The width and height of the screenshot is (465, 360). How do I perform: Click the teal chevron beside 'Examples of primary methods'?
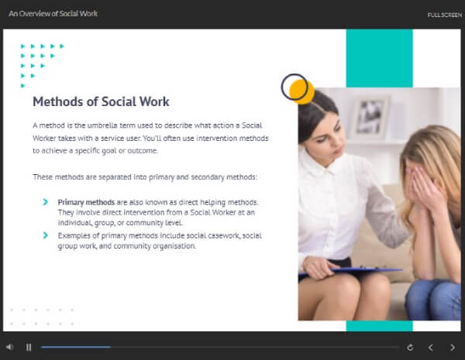pos(46,235)
